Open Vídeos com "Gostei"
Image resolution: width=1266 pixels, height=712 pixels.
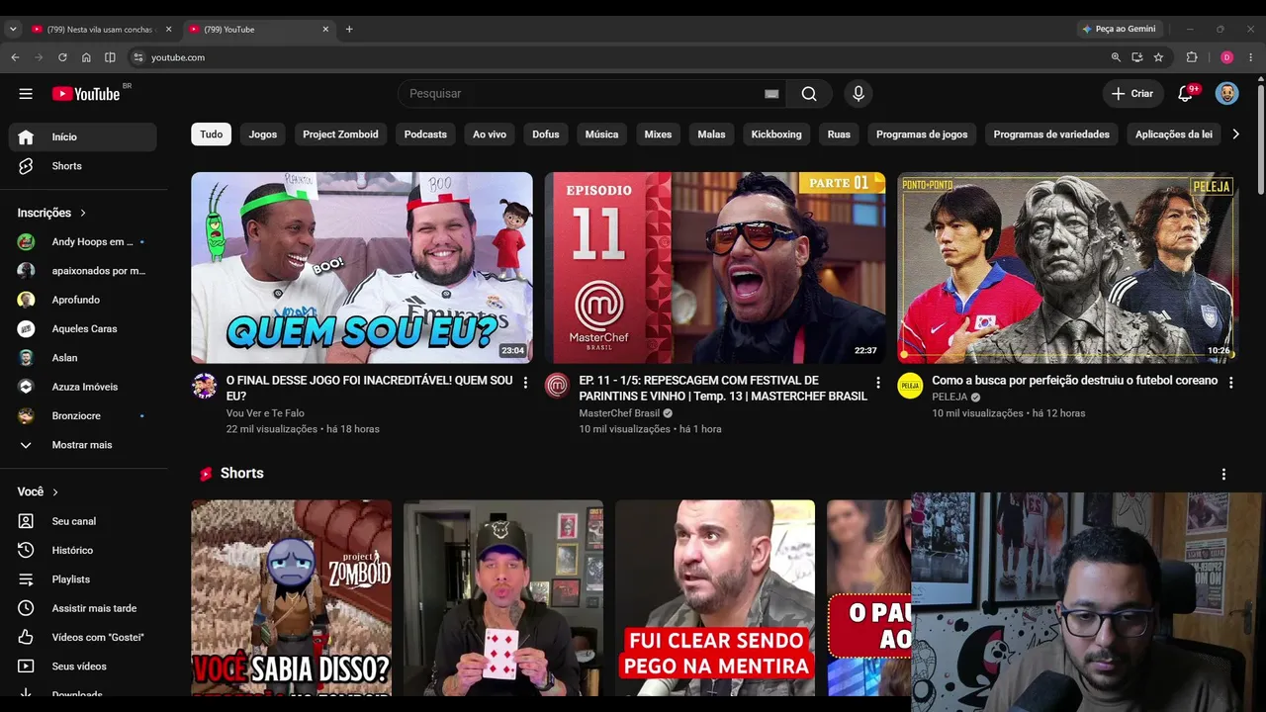point(83,638)
